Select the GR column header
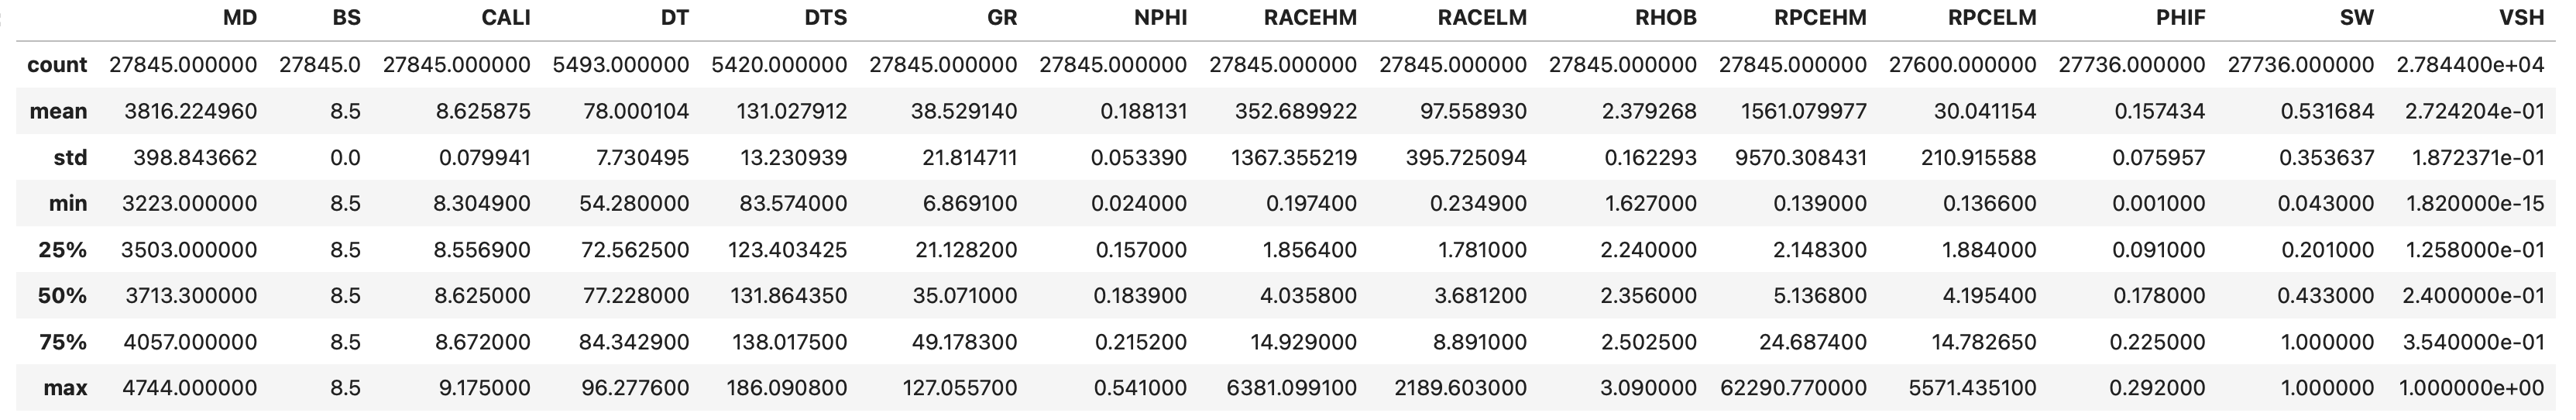 click(x=999, y=18)
